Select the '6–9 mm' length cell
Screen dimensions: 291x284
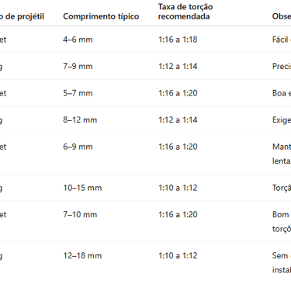[78, 147]
